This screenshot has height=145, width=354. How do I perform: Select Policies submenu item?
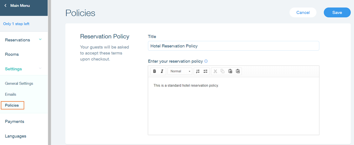(x=12, y=105)
